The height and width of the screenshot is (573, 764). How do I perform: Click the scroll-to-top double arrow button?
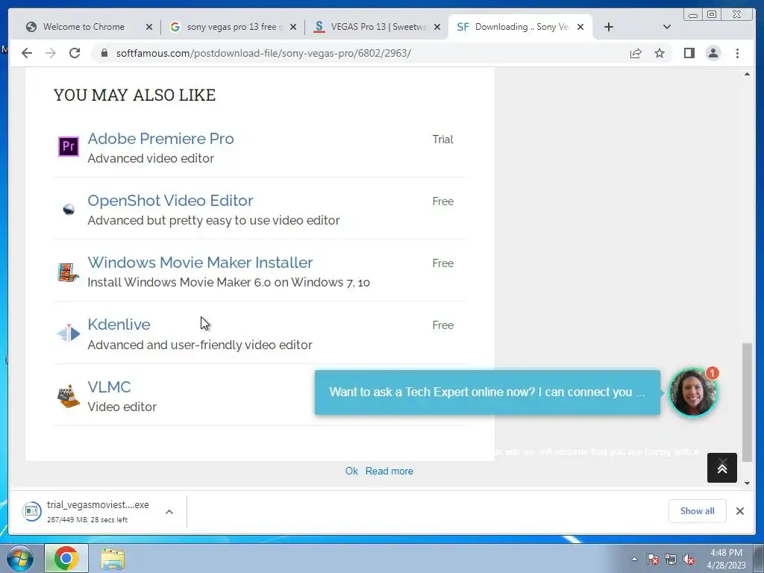tap(722, 468)
